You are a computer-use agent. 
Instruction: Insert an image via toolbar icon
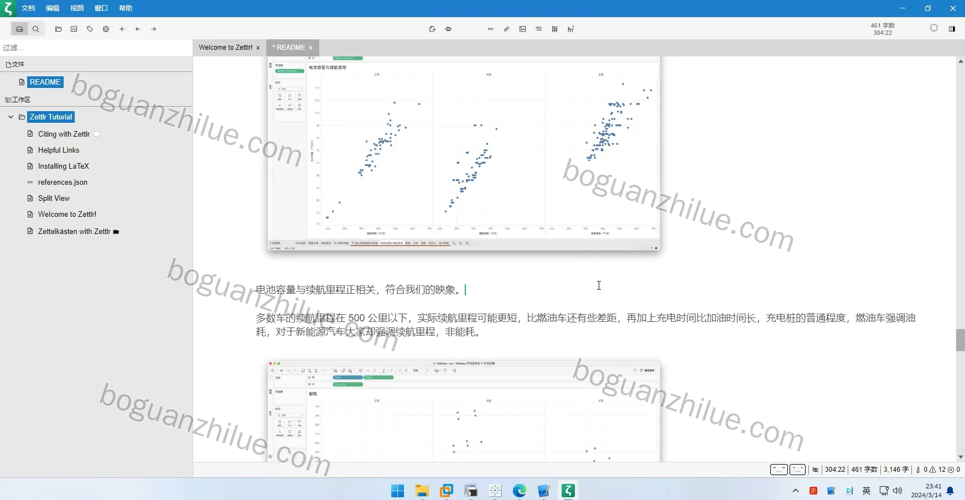point(522,29)
